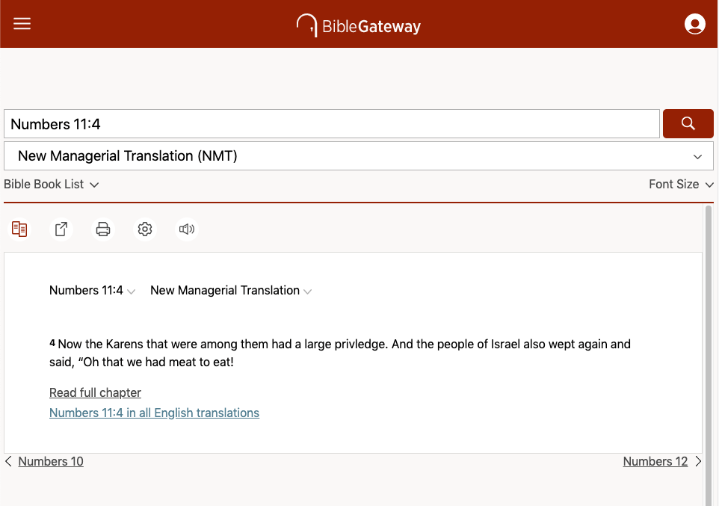Click the Read full chapter link
Image resolution: width=719 pixels, height=506 pixels.
[95, 393]
